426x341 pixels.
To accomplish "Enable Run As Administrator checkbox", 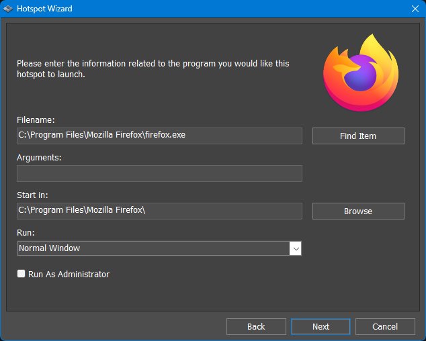I will (x=22, y=273).
